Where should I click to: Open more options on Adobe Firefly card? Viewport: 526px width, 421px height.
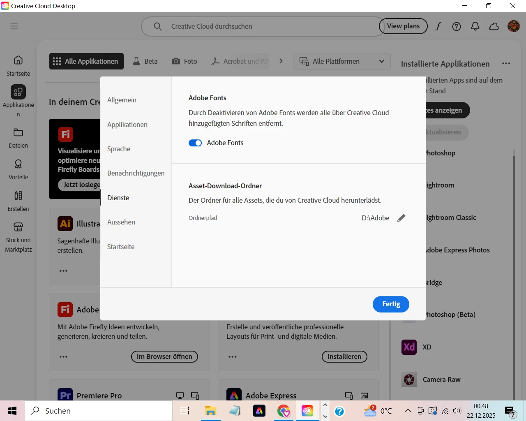63,356
